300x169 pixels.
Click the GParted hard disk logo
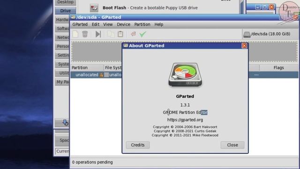click(185, 75)
